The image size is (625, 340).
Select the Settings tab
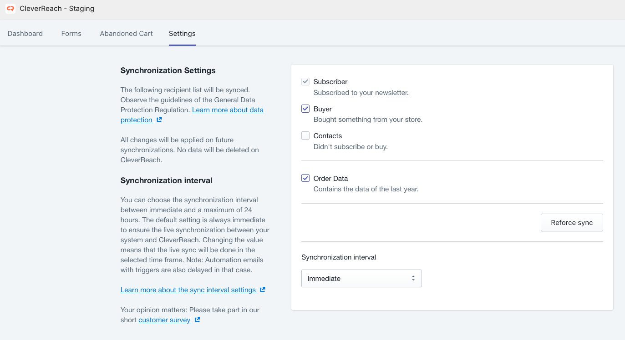(182, 34)
